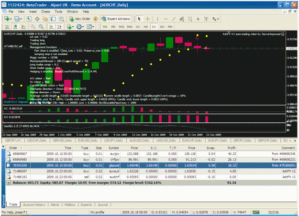
Task: Click the Balance summary row icon
Action: [x=9, y=183]
